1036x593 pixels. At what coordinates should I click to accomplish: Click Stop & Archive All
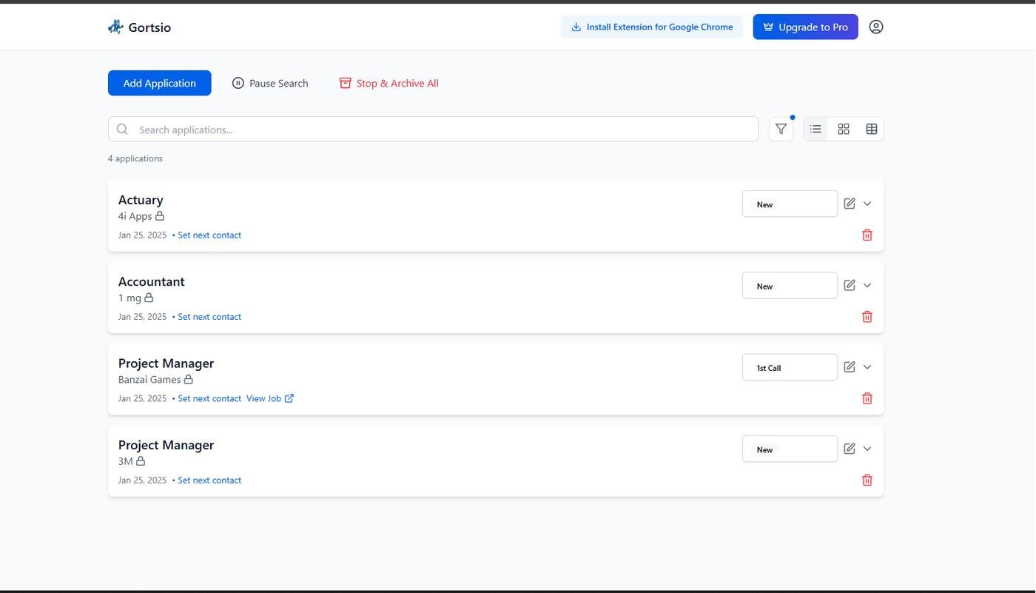[x=388, y=84]
